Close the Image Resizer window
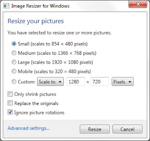This screenshot has height=141, width=150. click(138, 4)
